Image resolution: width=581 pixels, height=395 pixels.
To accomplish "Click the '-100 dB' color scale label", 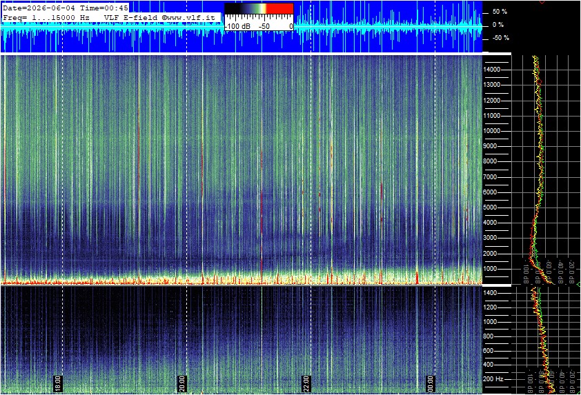I will click(237, 26).
